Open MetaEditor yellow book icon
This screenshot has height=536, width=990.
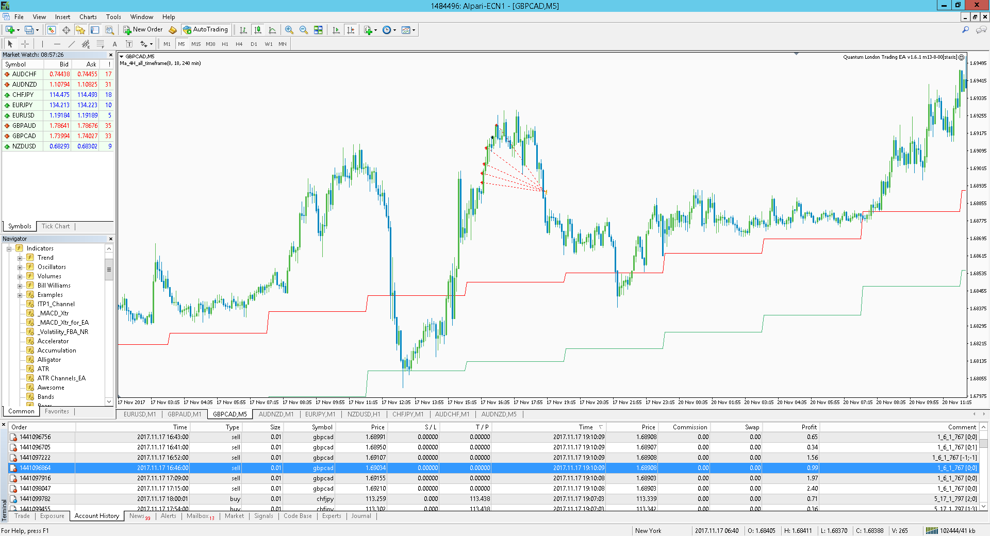pos(173,30)
